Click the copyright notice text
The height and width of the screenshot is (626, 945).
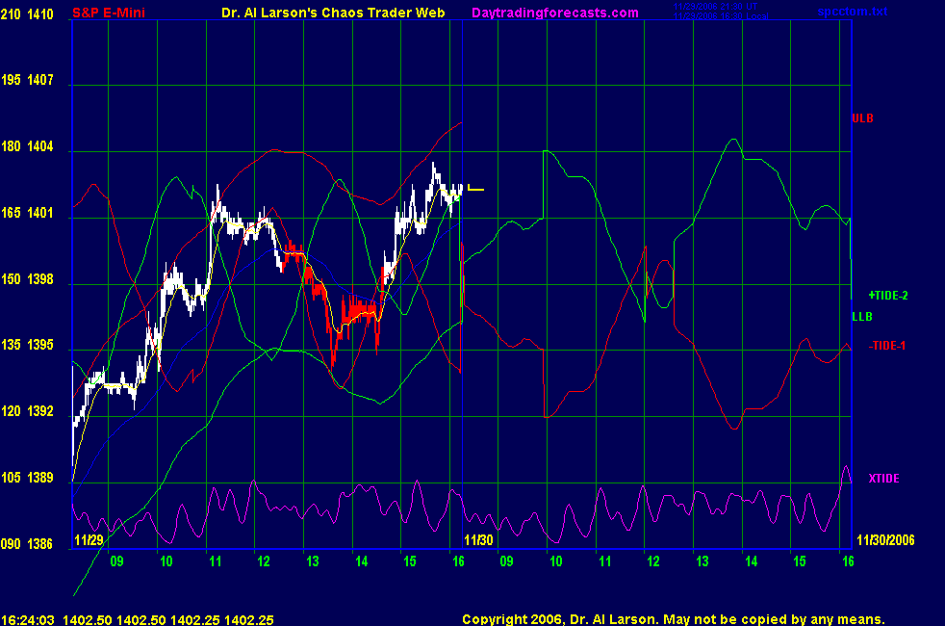point(673,619)
